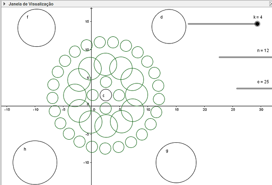This screenshot has width=272, height=185.
Task: Click the x-axis label 15
Action: pyautogui.click(x=176, y=110)
